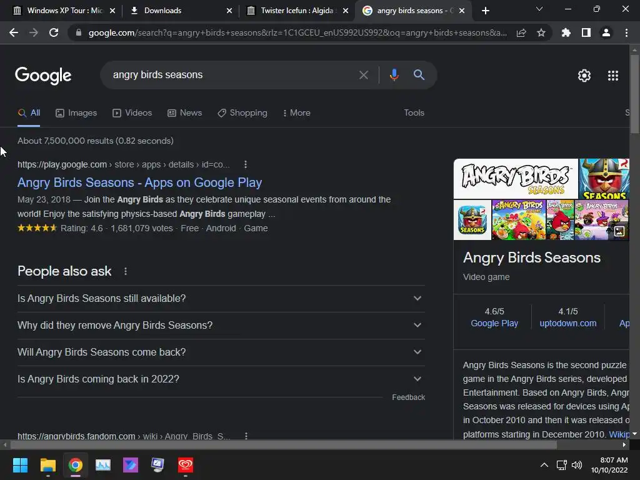The image size is (640, 480).
Task: Start voice search with the microphone
Action: pos(394,75)
